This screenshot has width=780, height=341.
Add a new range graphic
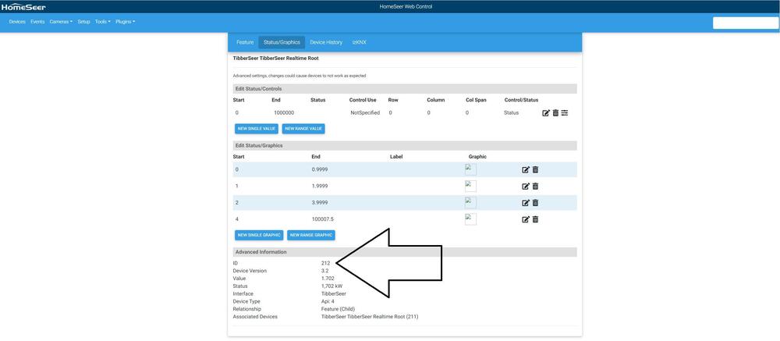[311, 235]
